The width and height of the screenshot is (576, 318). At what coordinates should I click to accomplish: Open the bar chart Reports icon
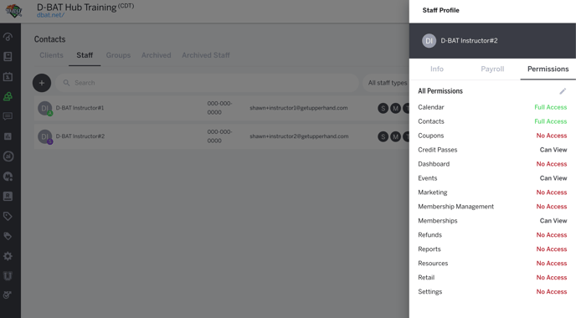(x=8, y=136)
